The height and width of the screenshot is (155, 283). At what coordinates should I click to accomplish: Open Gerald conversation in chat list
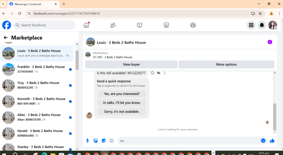[x=37, y=133]
